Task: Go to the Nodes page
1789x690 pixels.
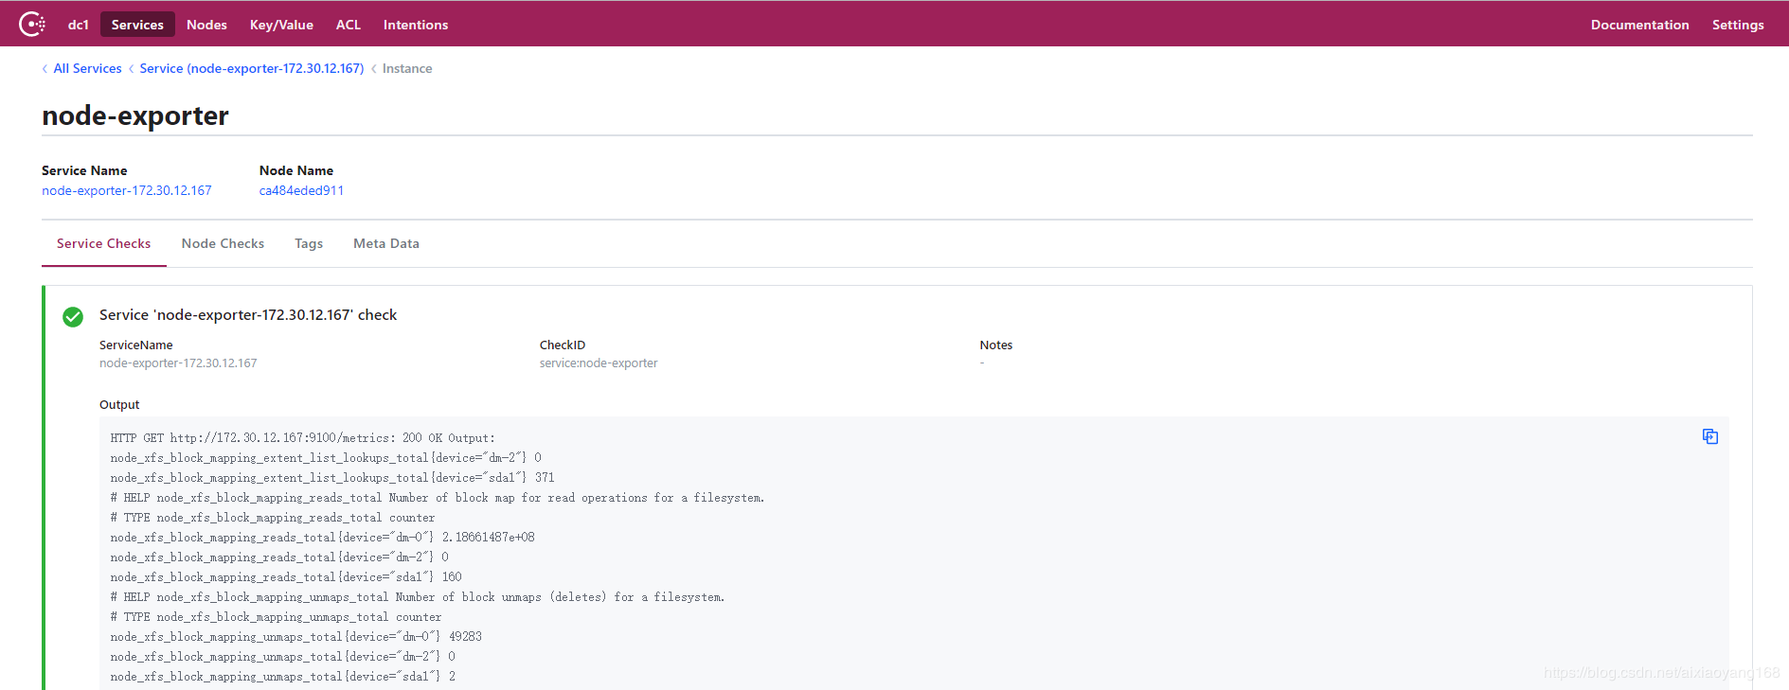Action: click(x=206, y=25)
